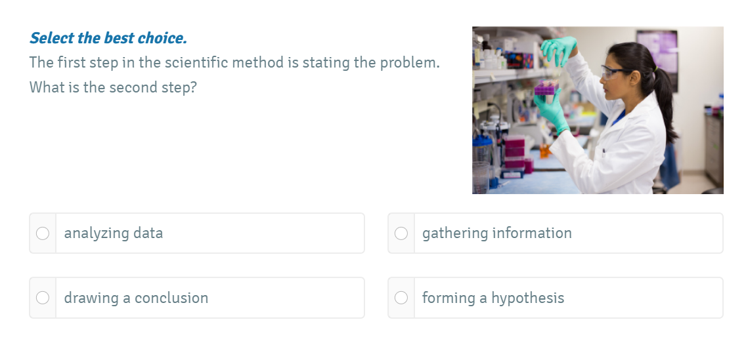Click the 'drawing a conclusion' answer text

coord(136,298)
